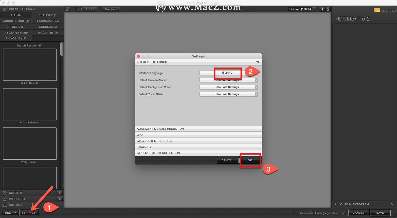
Task: Select the 01 - Default preset thumbnail
Action: pos(30,65)
